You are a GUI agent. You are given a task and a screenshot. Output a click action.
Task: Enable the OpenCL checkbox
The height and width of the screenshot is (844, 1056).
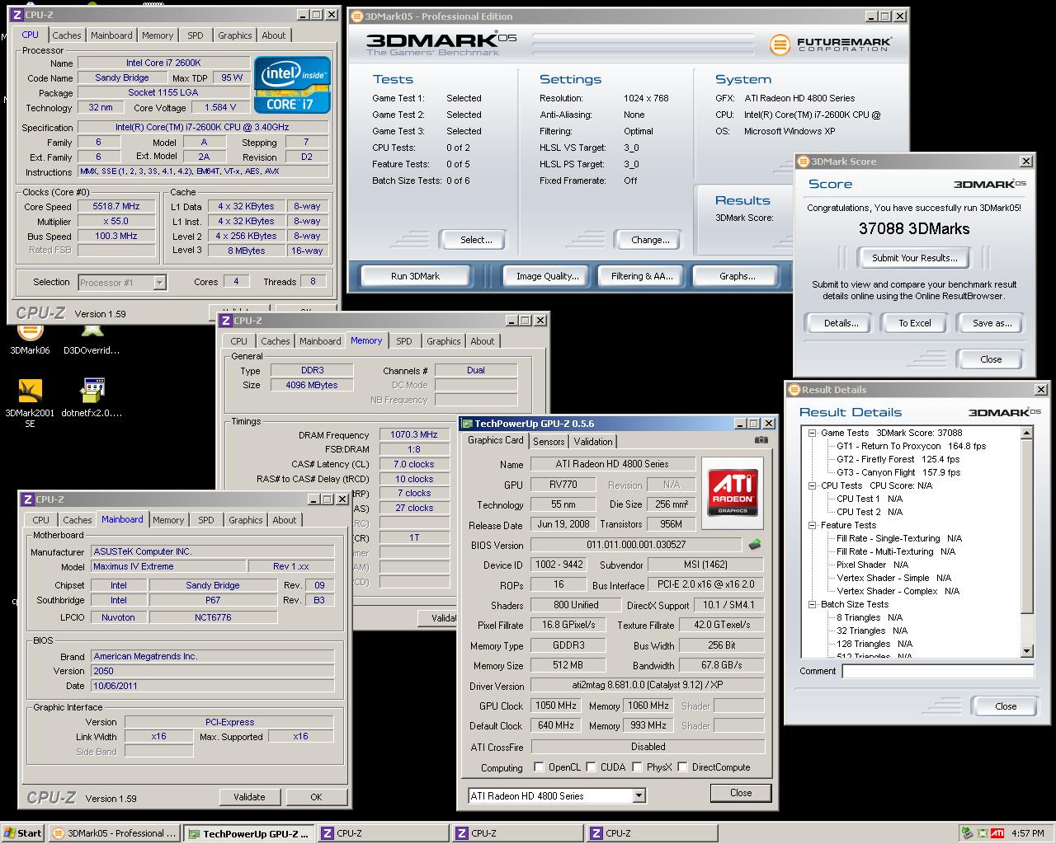click(x=539, y=767)
